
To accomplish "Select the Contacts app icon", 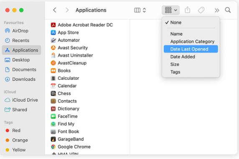I will point(53,101).
